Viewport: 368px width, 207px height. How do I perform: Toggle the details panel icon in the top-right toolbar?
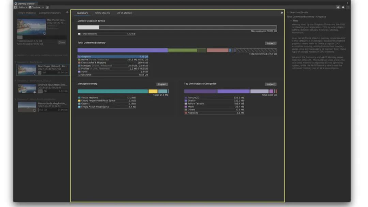click(338, 7)
